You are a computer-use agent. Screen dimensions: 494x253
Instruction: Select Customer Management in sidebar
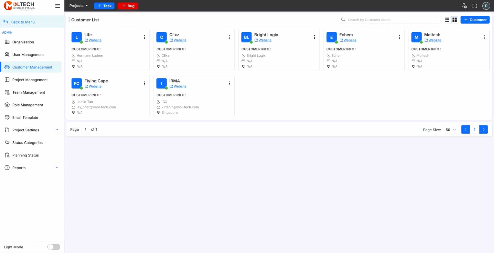[x=31, y=67]
